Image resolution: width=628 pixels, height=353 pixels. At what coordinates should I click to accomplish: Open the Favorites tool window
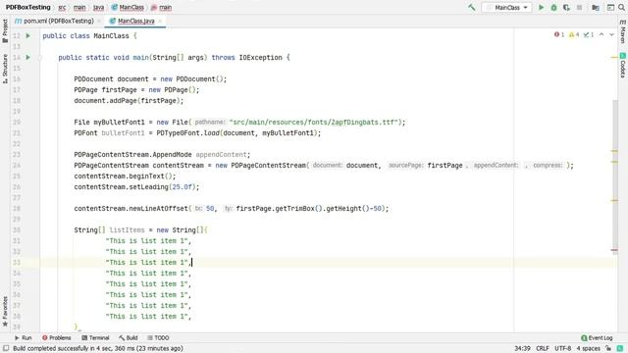point(5,312)
